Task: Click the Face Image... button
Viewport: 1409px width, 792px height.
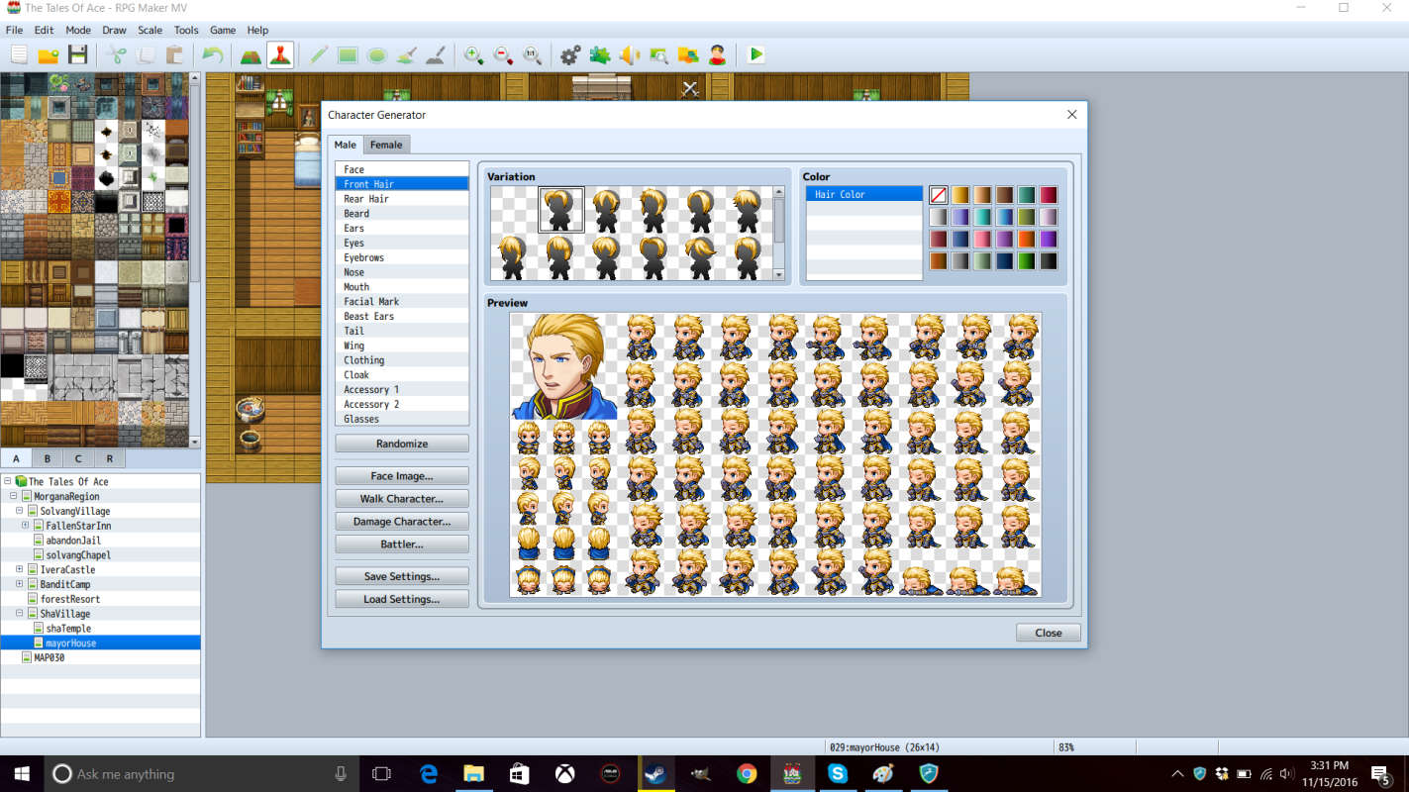Action: [402, 476]
